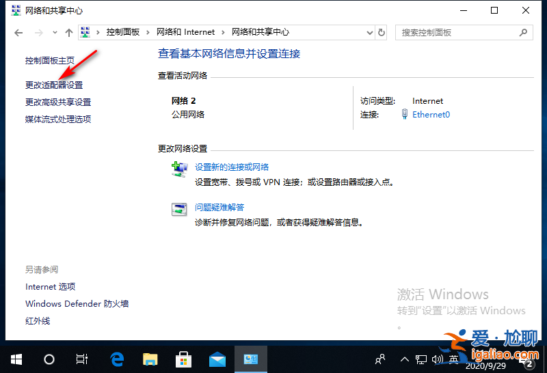Open the Windows Start menu
Image resolution: width=547 pixels, height=373 pixels.
[x=16, y=359]
